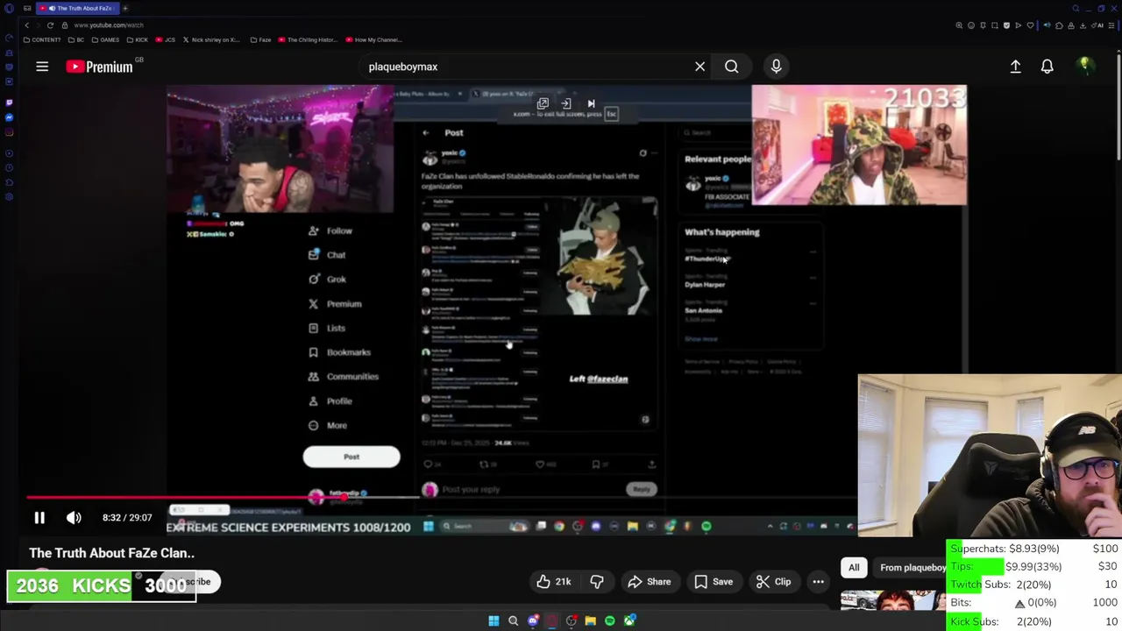Open the Nick shirley on X bookmark

(x=211, y=39)
